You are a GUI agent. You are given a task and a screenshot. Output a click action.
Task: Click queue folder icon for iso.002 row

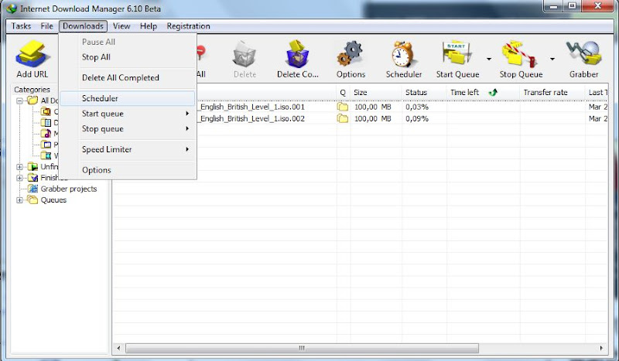pos(343,118)
